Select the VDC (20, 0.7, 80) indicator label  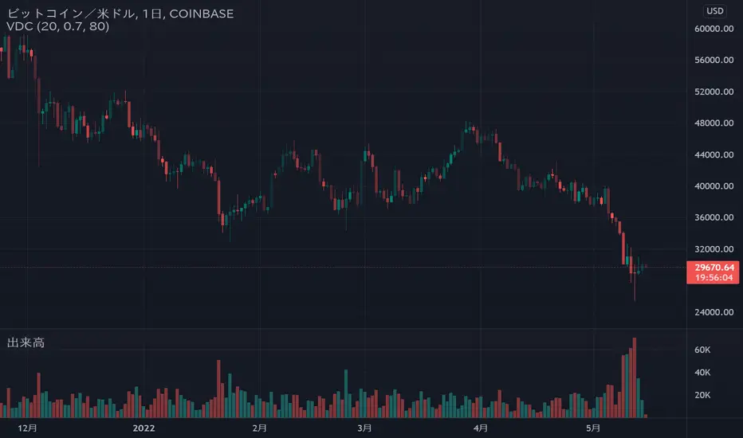57,26
